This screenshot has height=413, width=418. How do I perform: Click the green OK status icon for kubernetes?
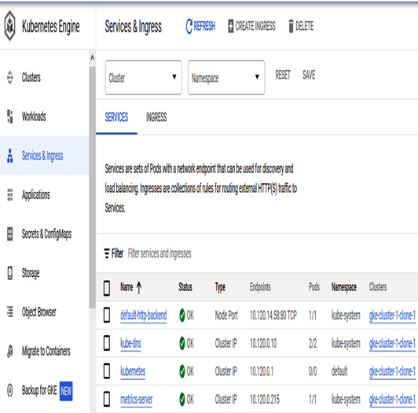tap(182, 371)
